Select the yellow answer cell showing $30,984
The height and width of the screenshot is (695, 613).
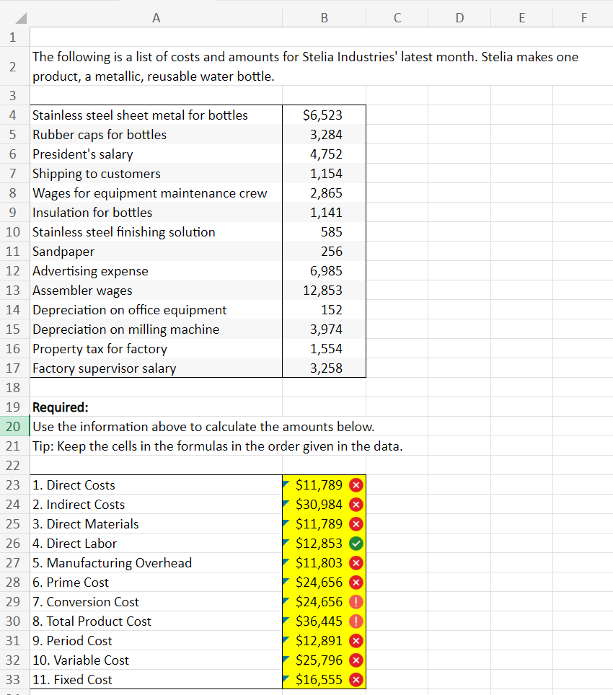tap(324, 505)
